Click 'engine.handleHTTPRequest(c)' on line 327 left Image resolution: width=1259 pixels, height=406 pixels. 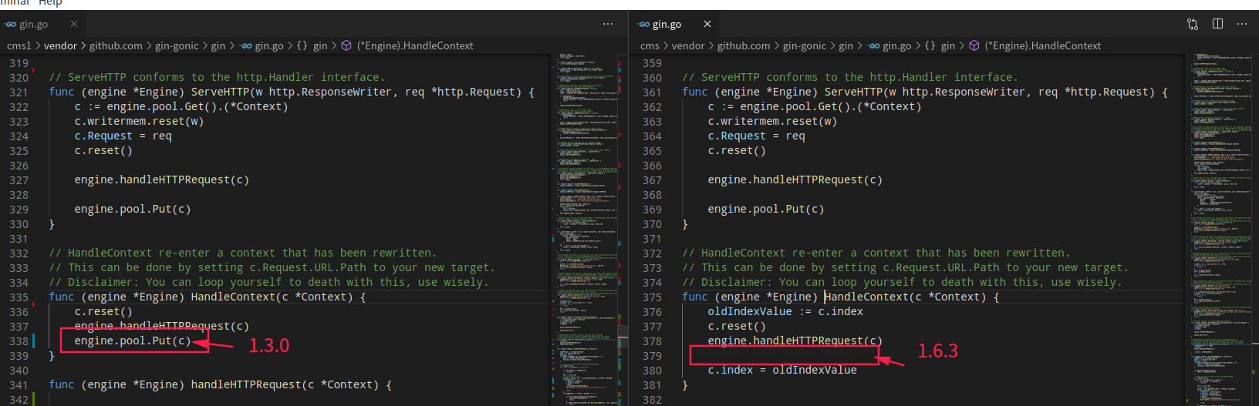click(x=162, y=180)
